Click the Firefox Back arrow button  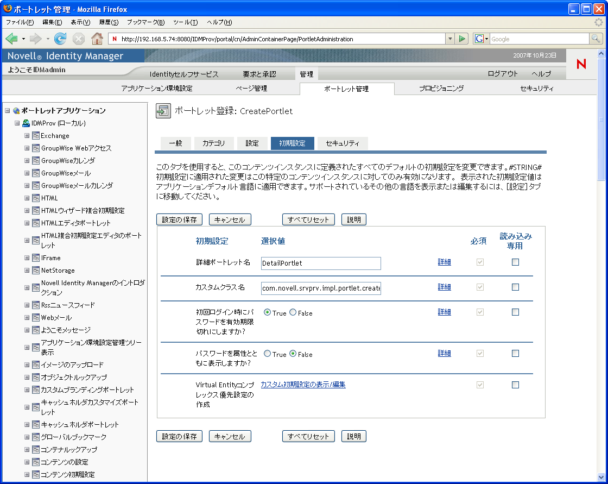[11, 39]
